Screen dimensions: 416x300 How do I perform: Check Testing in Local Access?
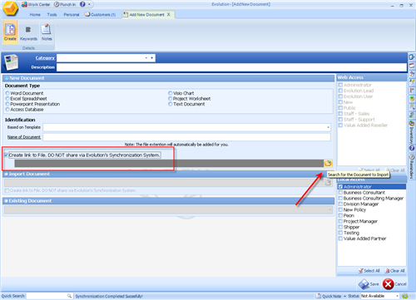(340, 233)
